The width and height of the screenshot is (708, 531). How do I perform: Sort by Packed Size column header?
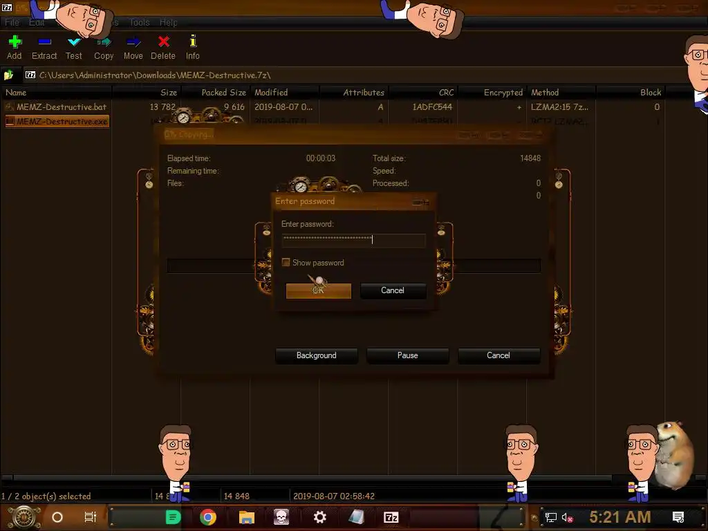click(x=216, y=93)
